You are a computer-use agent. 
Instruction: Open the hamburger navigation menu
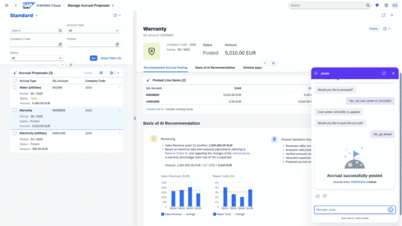click(7, 6)
